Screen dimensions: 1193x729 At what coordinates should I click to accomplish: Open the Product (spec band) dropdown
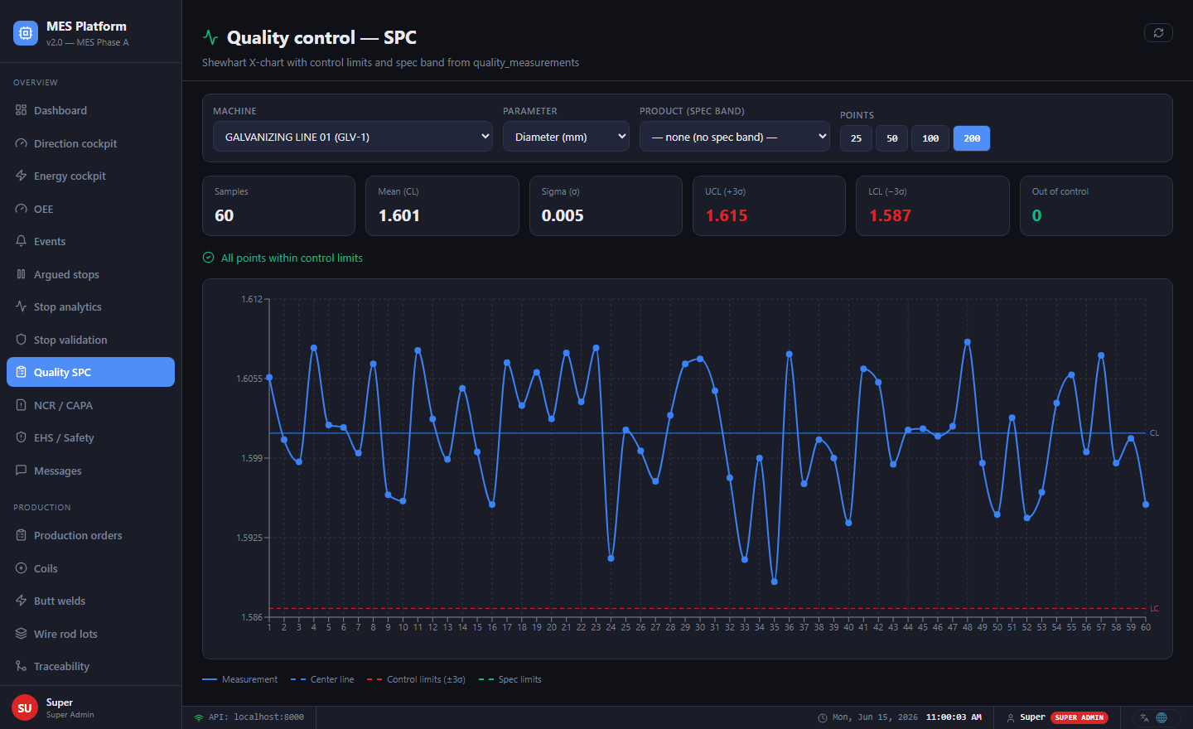[735, 137]
